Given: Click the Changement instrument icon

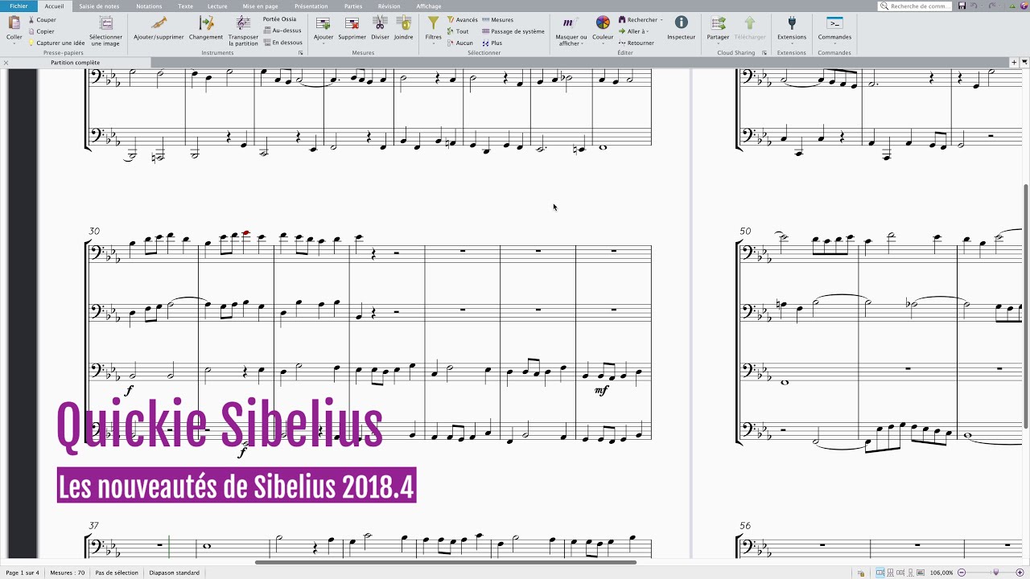Looking at the screenshot, I should coord(205,23).
